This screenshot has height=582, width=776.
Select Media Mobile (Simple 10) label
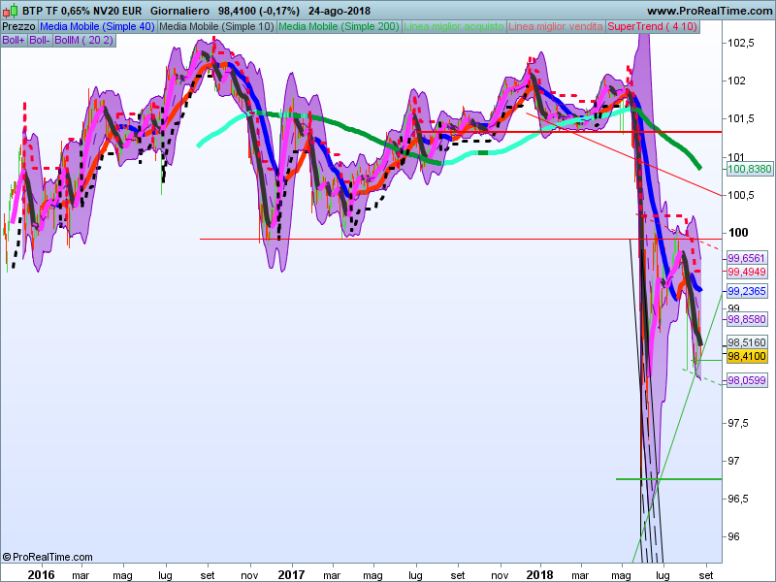tap(216, 27)
